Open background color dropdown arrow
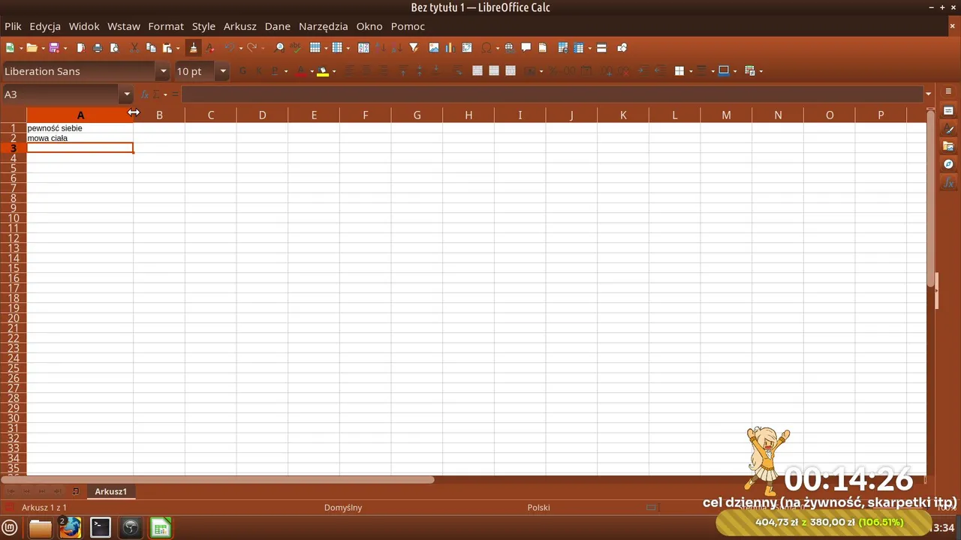The image size is (961, 540). 334,71
